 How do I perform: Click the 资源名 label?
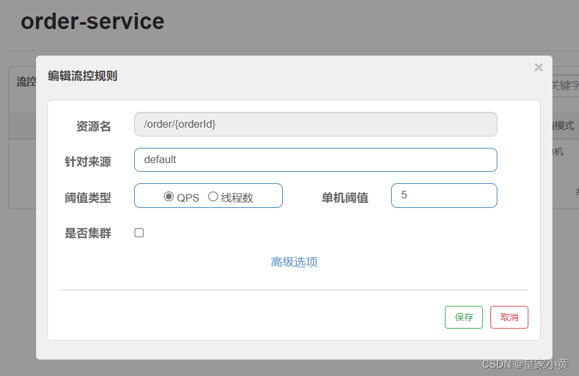[94, 126]
